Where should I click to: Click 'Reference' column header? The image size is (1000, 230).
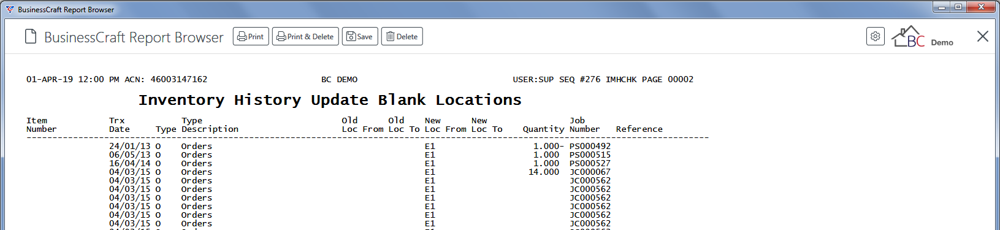(639, 129)
